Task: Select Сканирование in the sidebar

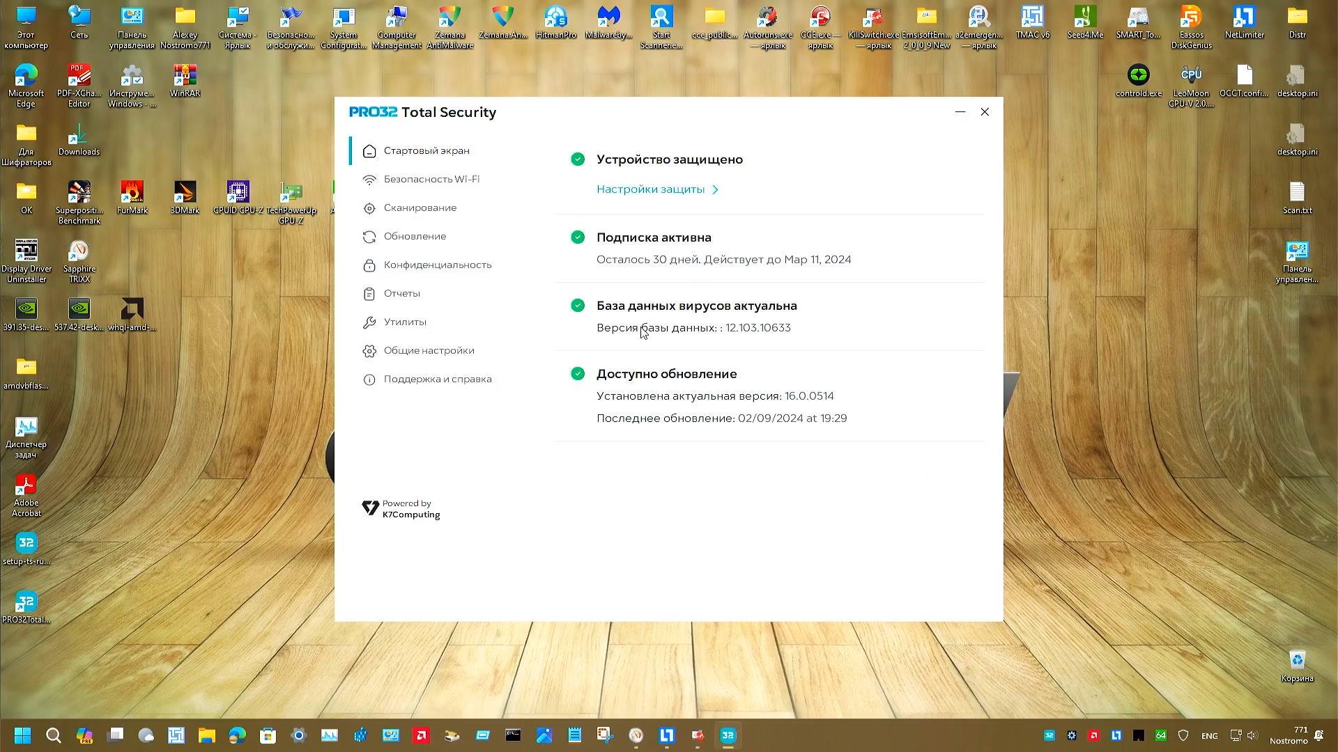Action: pyautogui.click(x=420, y=208)
